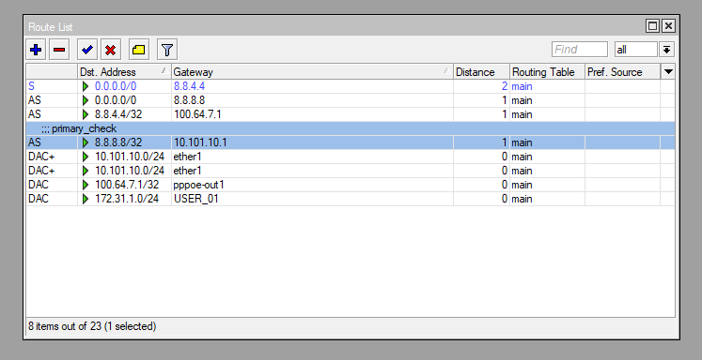This screenshot has width=702, height=360.
Task: Click the primary_check comment row
Action: pos(351,128)
